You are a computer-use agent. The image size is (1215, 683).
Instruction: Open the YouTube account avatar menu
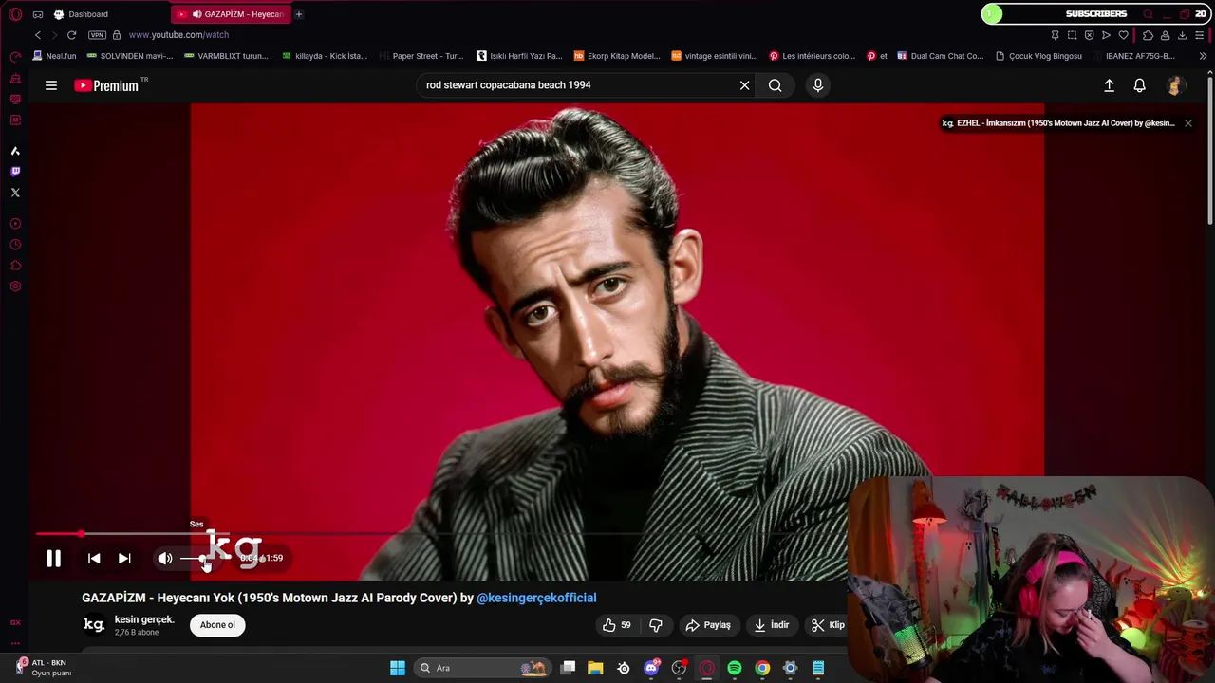click(x=1174, y=85)
